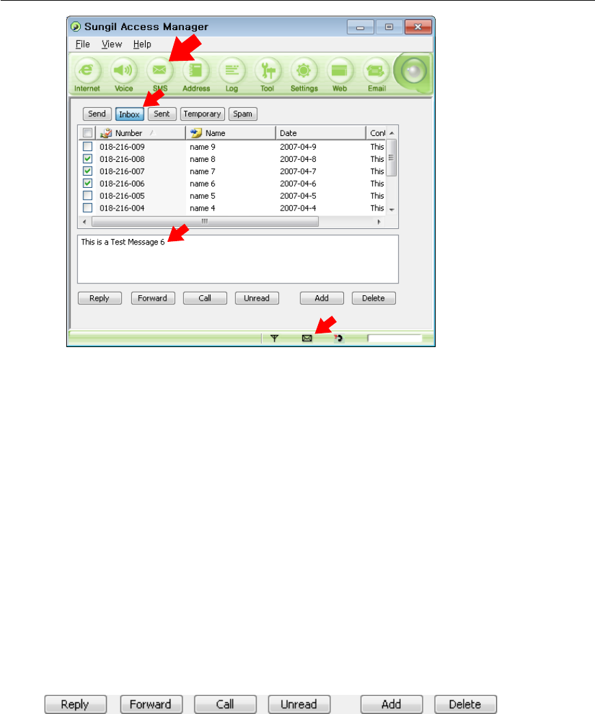Sort by the Date column header
595x714 pixels.
pos(321,133)
